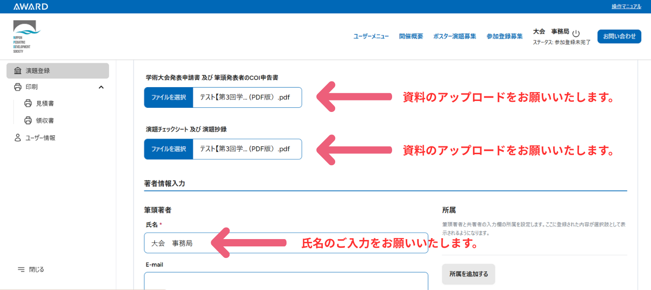Click the hamburger icon beside 閉じる

tap(21, 269)
